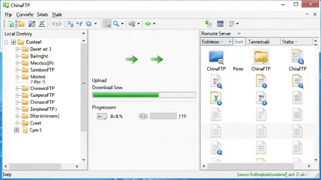The height and width of the screenshot is (180, 321).
Task: Select the ChinaFTP monitor icon in Remote Server
Action: pos(216,57)
